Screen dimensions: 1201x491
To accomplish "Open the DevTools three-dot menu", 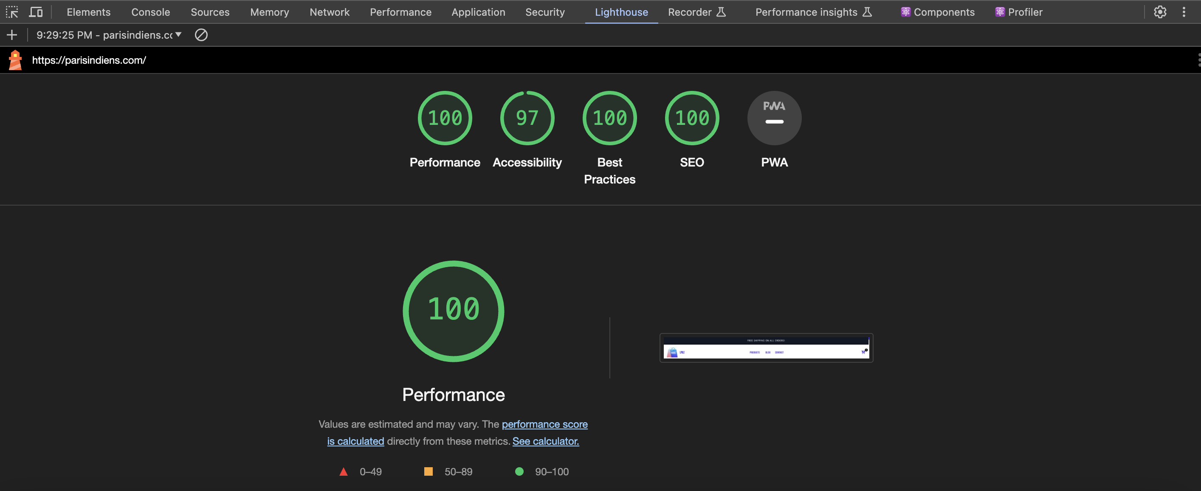I will click(1184, 12).
